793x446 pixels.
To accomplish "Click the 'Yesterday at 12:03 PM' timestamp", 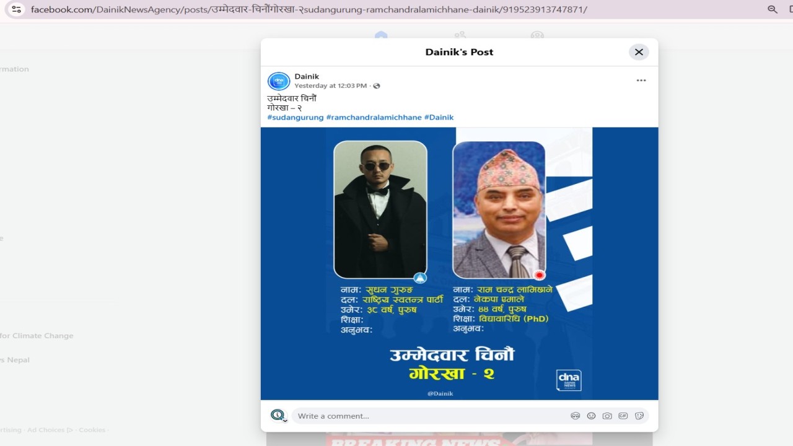I will tap(330, 86).
